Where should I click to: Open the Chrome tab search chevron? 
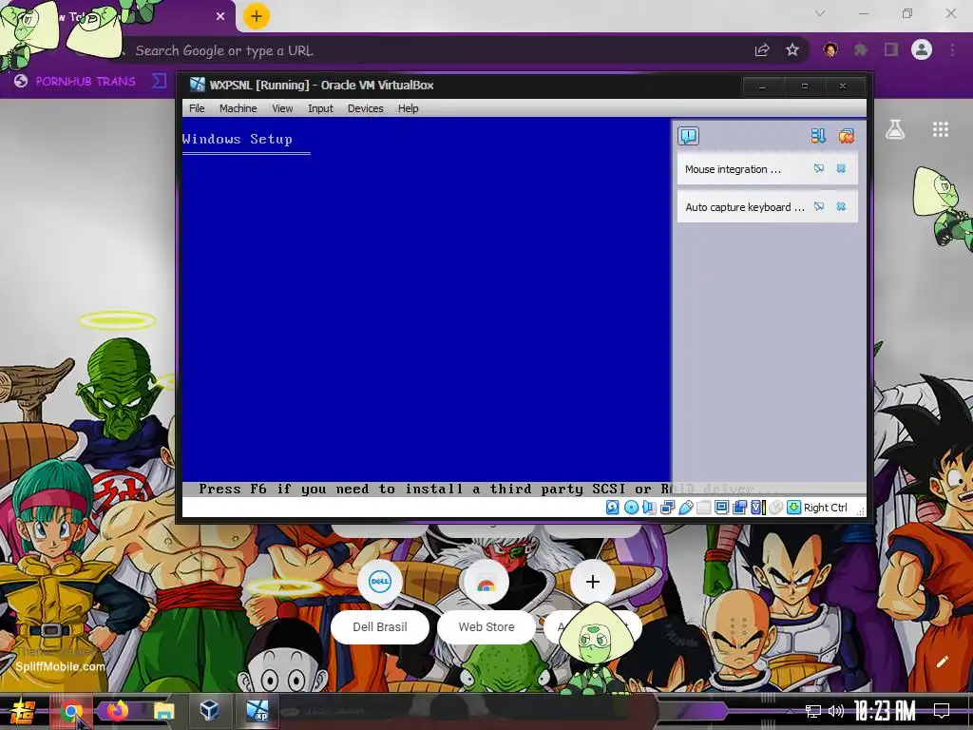point(820,13)
